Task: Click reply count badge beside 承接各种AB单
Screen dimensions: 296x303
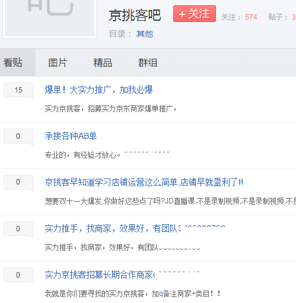Action: 18,136
